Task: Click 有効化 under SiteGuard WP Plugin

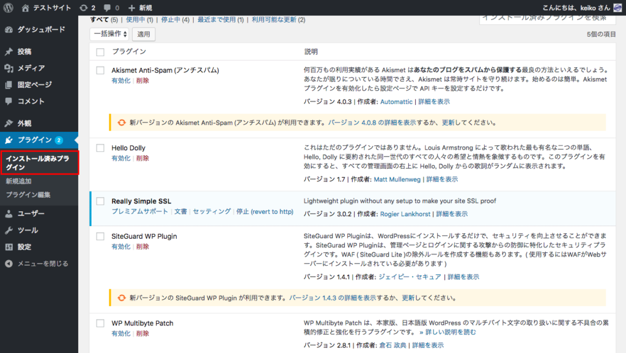Action: [x=121, y=247]
